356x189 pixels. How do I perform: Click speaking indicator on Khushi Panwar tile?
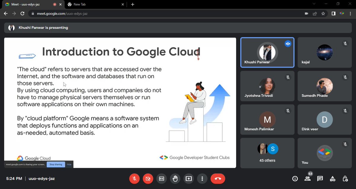tap(287, 44)
